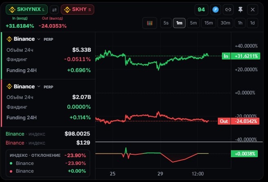This screenshot has height=182, width=268.
Task: Switch to 5s timeframe
Action: (166, 23)
